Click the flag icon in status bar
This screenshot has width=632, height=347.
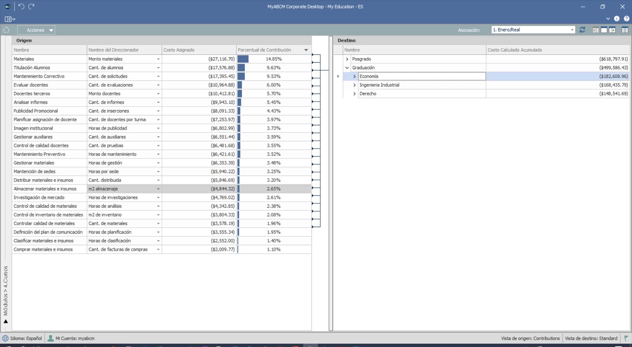[626, 338]
